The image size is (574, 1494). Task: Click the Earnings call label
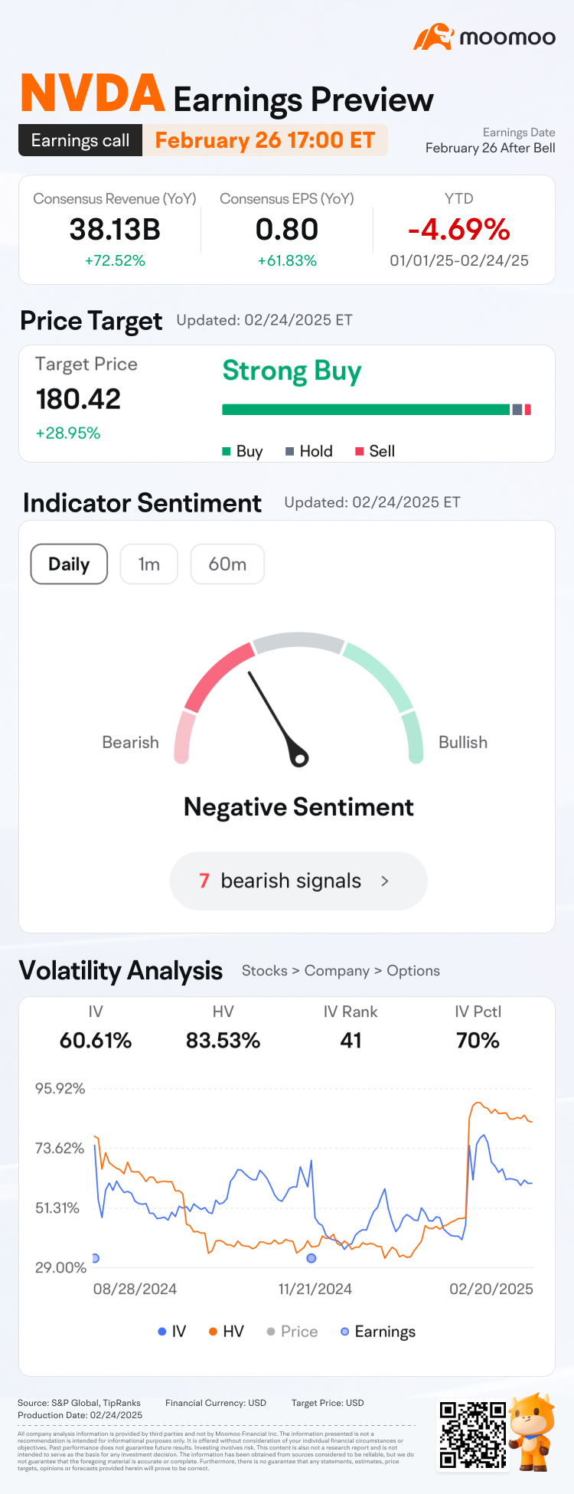pos(80,141)
